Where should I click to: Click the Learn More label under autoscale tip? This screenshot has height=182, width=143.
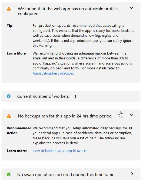tap(16, 53)
